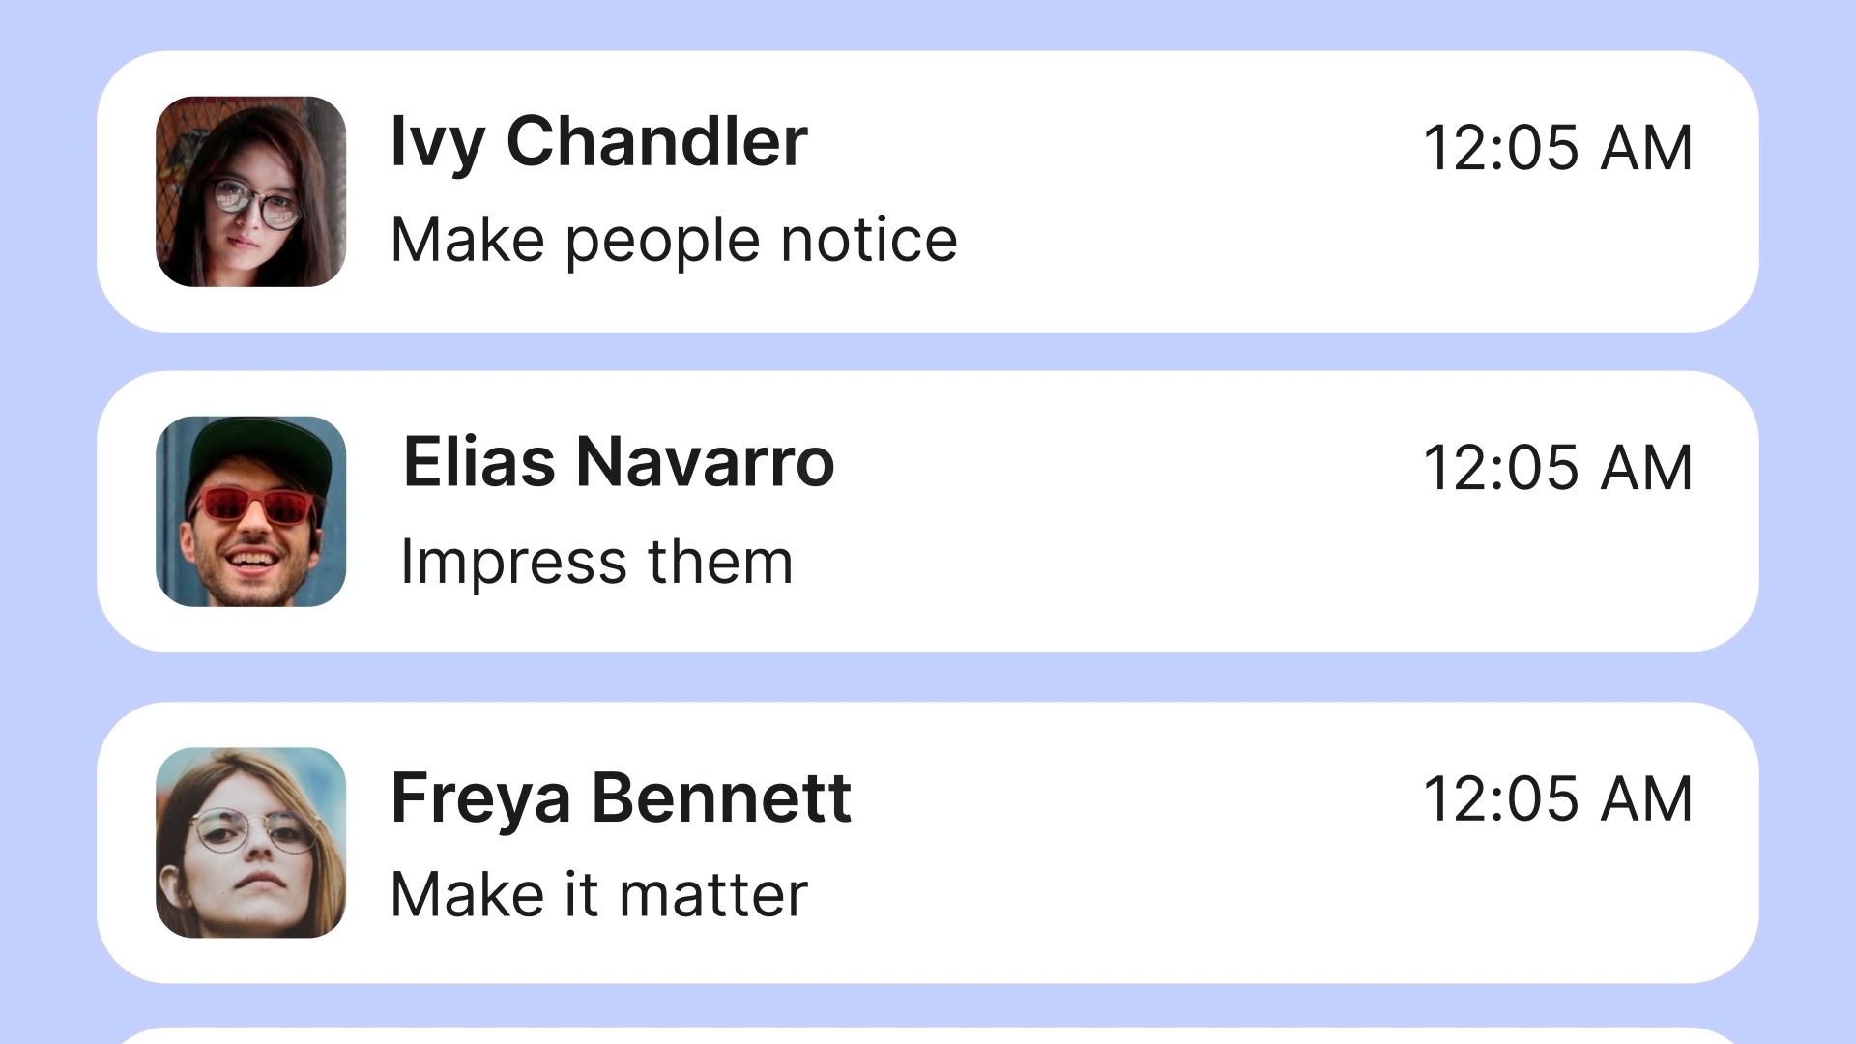Click Ivy Chandler's profile photo

tap(250, 191)
